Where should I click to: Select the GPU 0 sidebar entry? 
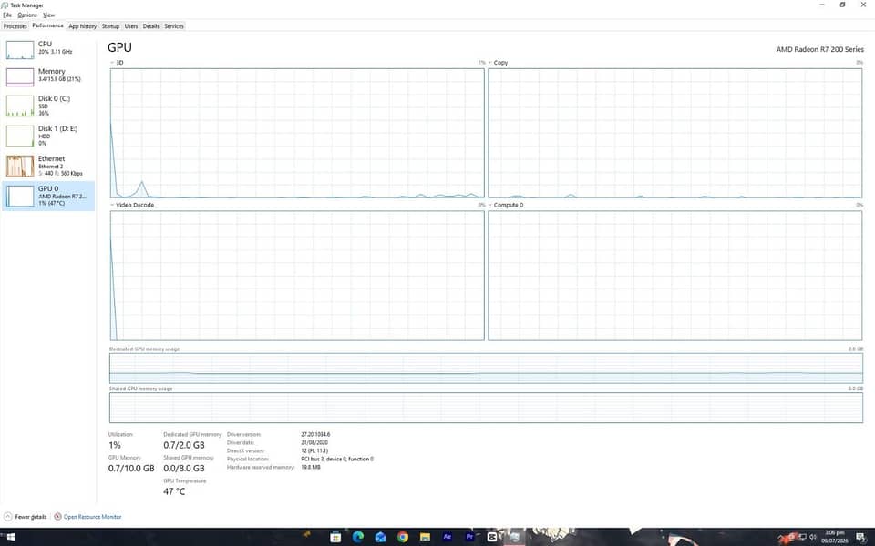(x=48, y=196)
